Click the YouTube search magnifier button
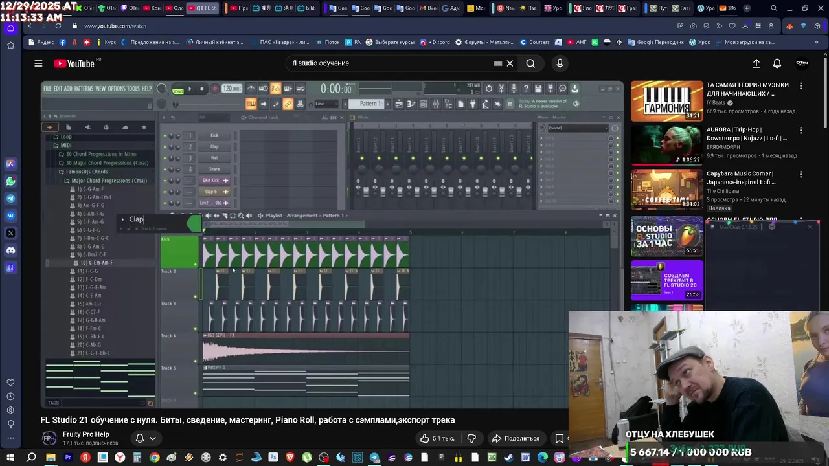829x466 pixels. coord(530,63)
